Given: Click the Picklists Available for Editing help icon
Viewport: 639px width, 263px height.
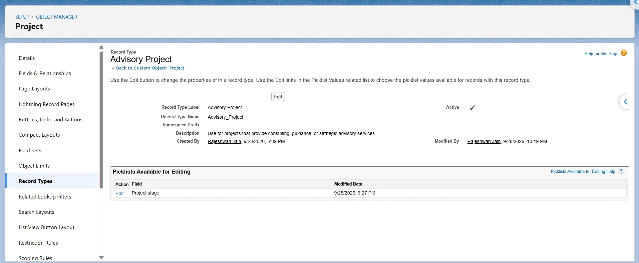Looking at the screenshot, I should pyautogui.click(x=621, y=171).
